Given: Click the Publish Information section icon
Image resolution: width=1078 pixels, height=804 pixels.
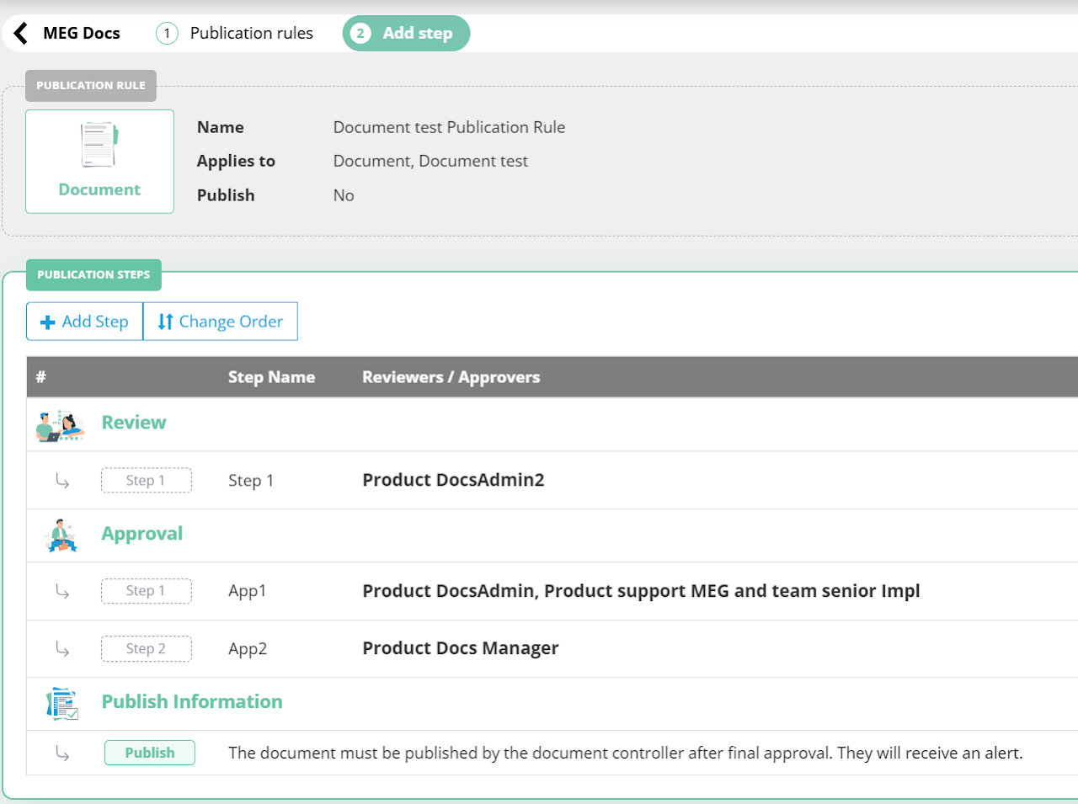Looking at the screenshot, I should click(62, 703).
